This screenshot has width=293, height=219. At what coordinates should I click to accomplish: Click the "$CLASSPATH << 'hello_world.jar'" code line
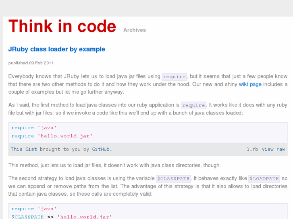click(61, 217)
